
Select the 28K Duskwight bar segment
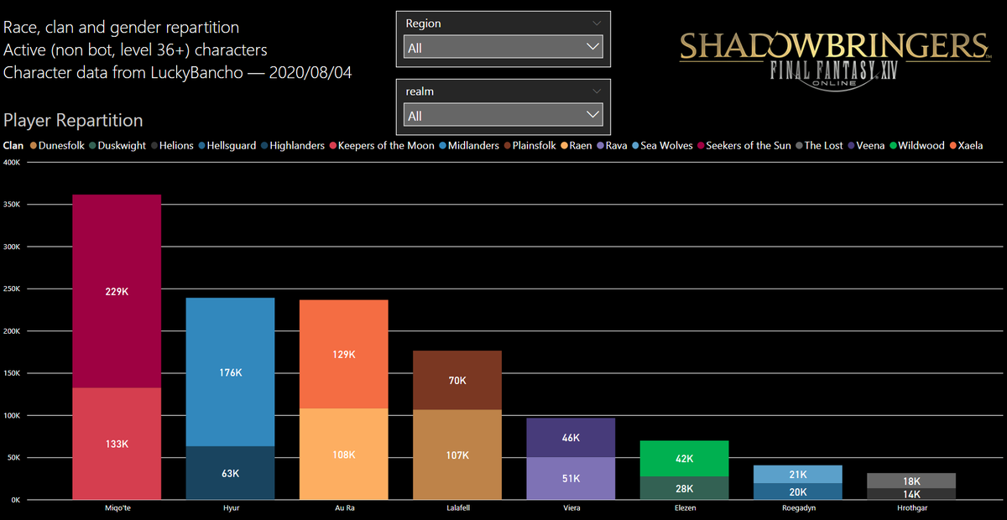[685, 488]
